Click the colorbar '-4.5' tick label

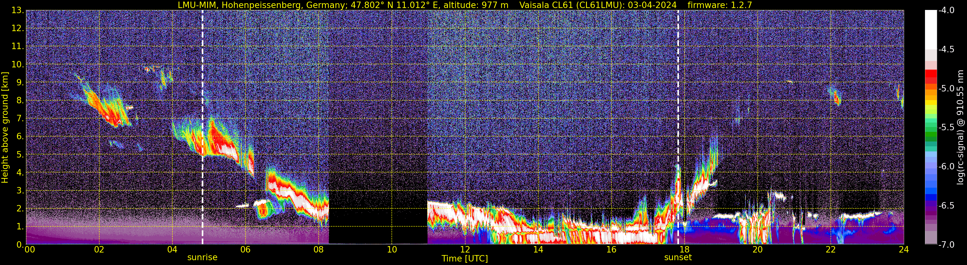pyautogui.click(x=946, y=49)
